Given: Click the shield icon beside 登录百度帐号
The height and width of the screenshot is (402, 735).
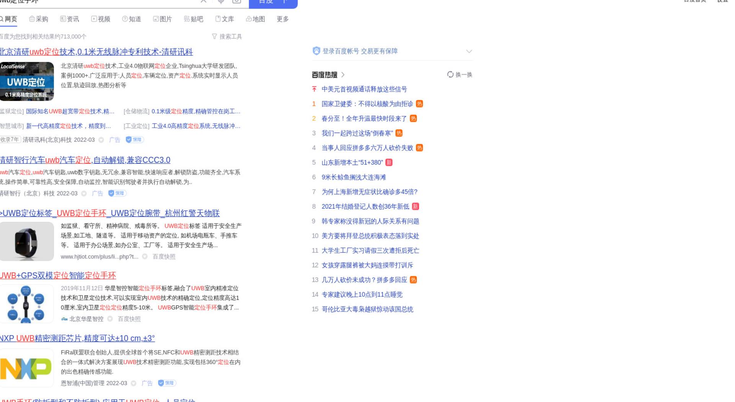Looking at the screenshot, I should (316, 51).
